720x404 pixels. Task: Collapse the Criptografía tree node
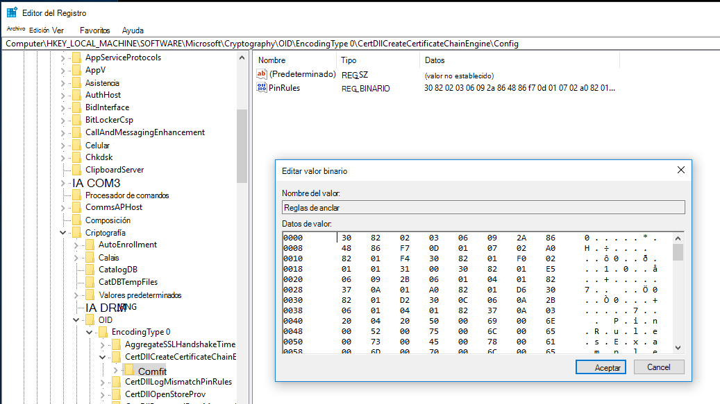click(63, 233)
